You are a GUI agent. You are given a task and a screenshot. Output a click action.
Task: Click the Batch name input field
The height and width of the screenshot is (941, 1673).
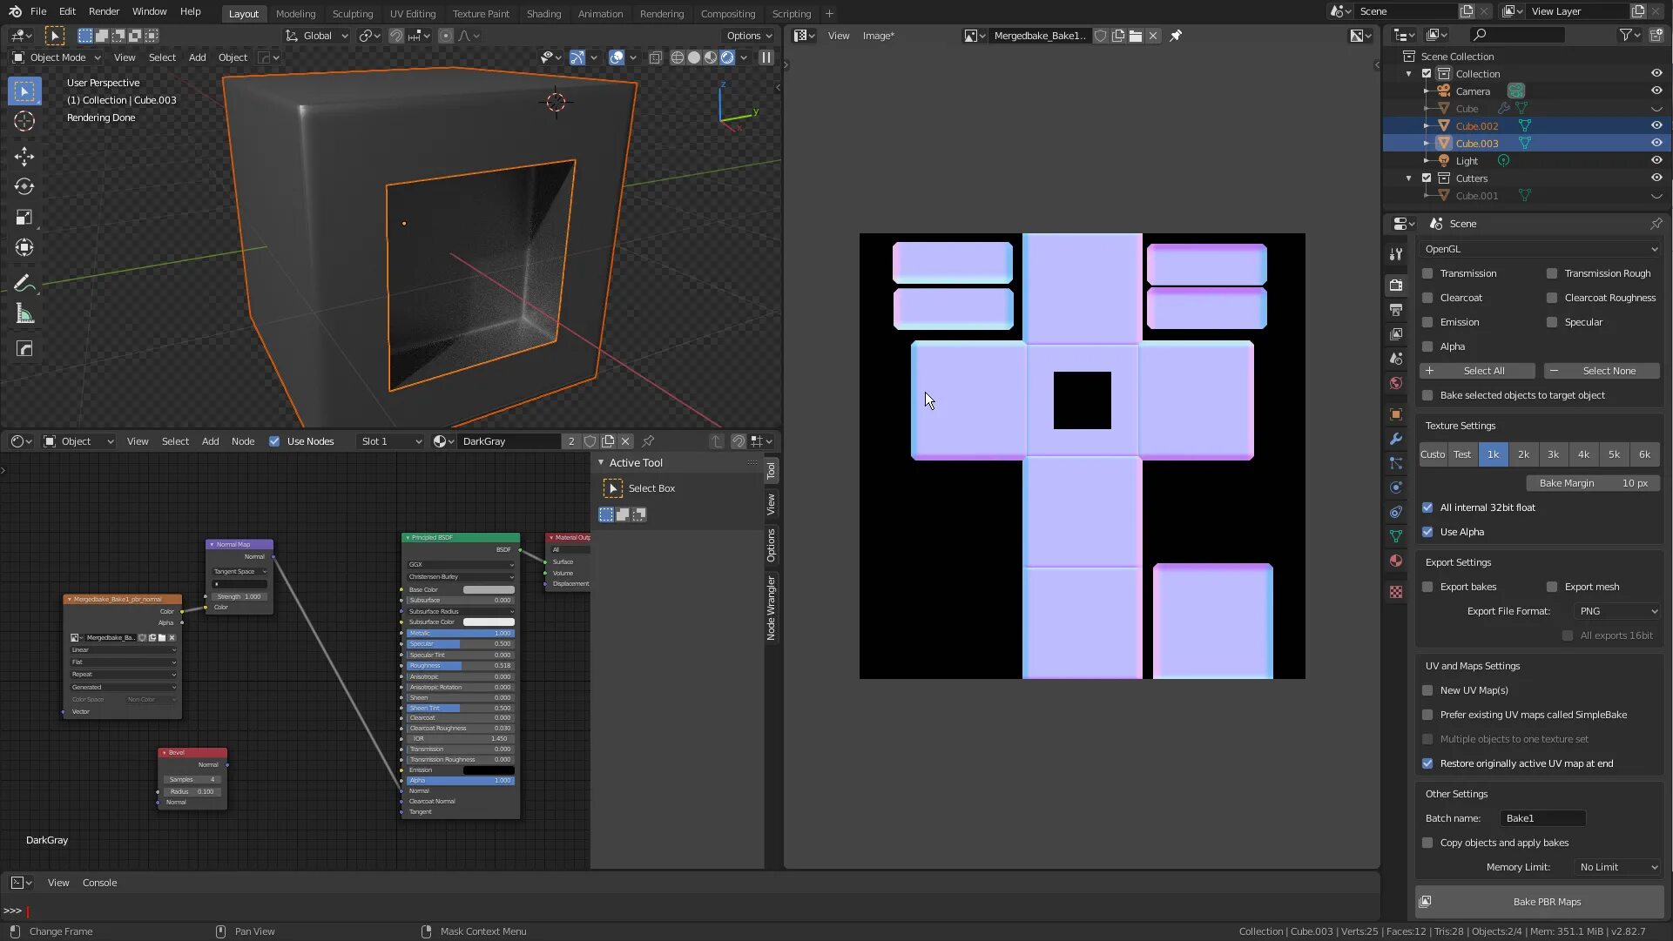click(x=1542, y=818)
